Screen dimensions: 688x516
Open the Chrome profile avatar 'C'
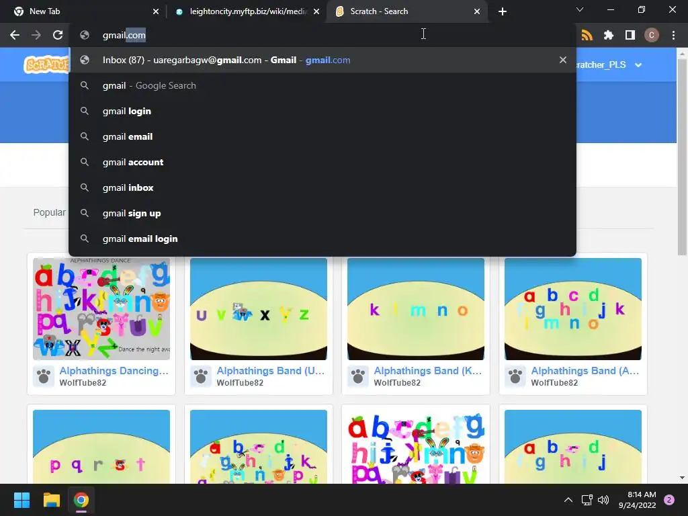click(652, 35)
